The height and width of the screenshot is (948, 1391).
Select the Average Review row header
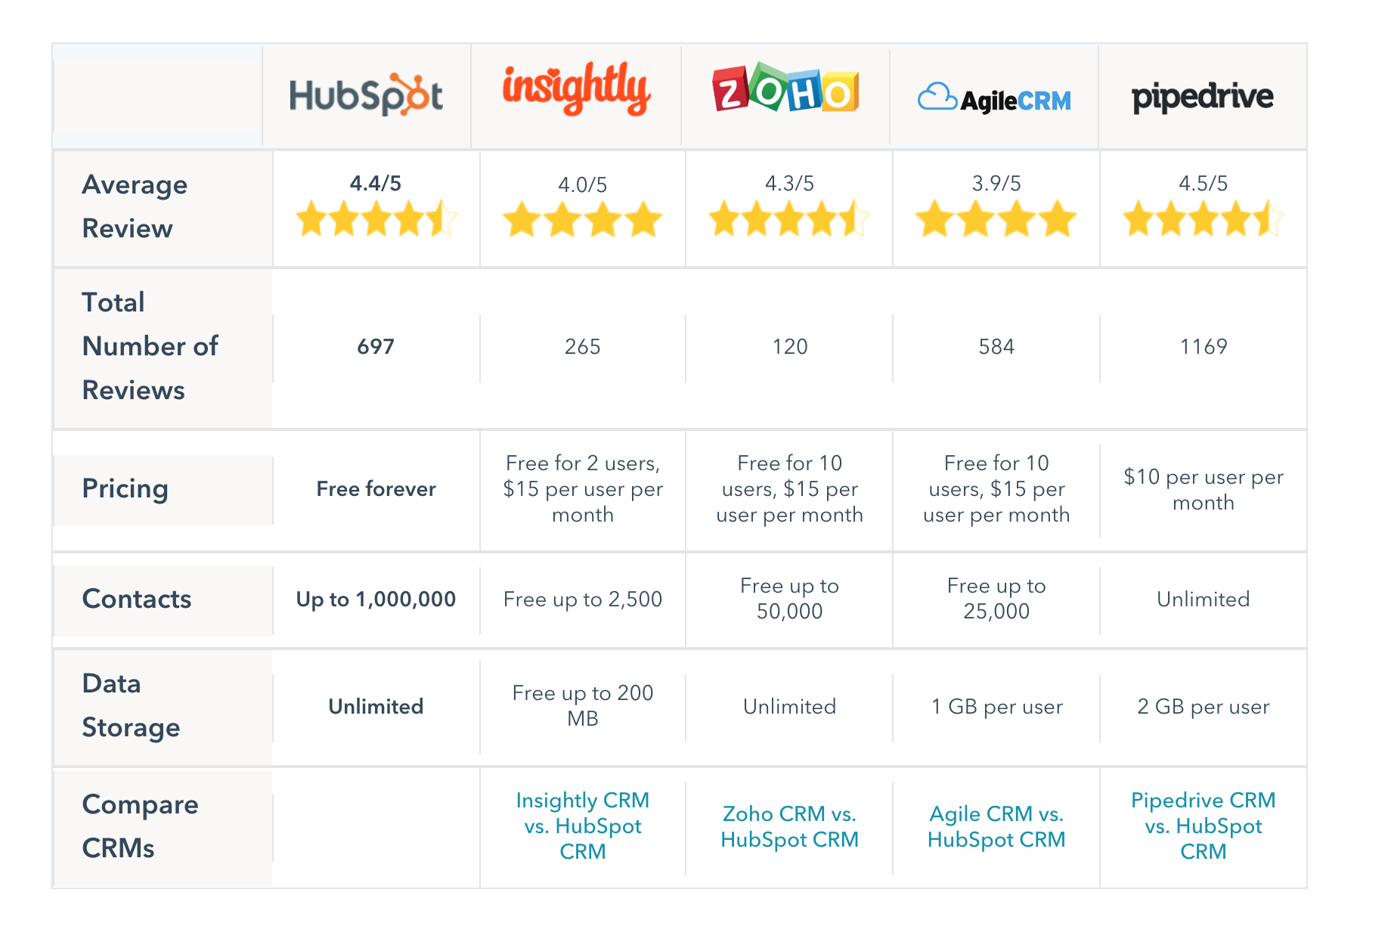point(135,206)
